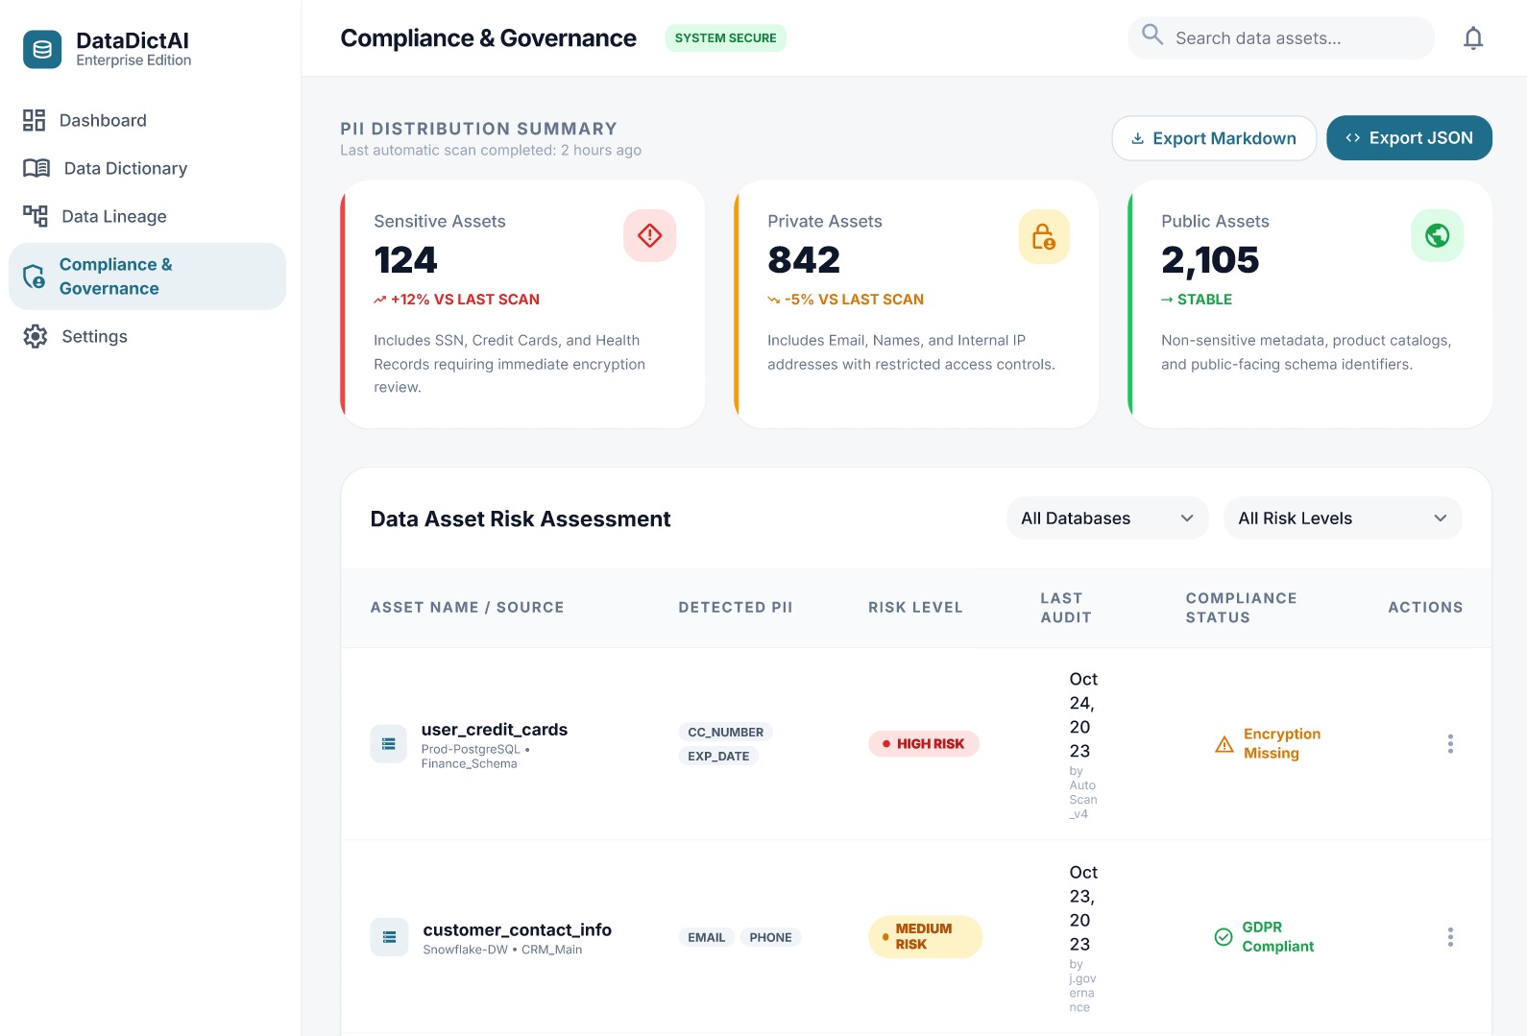Click the user_credit_cards table icon
The height and width of the screenshot is (1036, 1527).
pyautogui.click(x=389, y=744)
